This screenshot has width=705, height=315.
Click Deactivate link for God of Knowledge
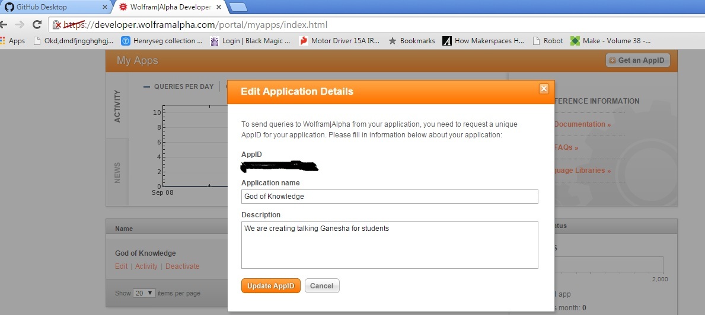182,266
